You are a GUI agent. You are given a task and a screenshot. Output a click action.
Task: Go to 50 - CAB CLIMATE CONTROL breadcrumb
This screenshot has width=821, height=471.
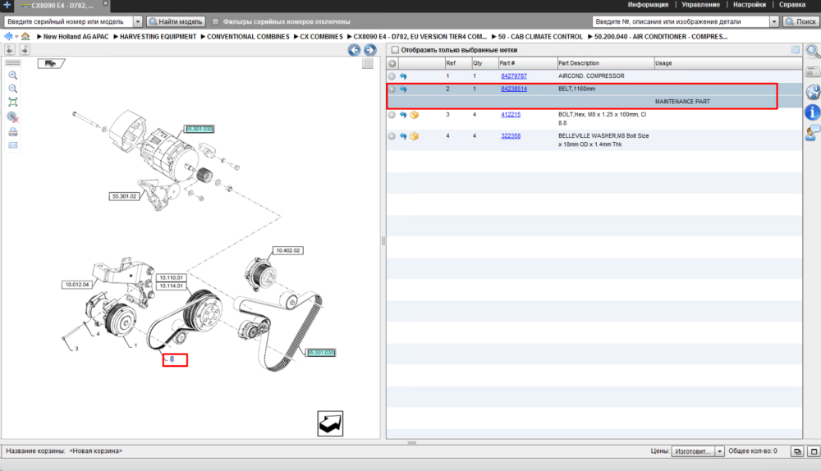(x=540, y=37)
